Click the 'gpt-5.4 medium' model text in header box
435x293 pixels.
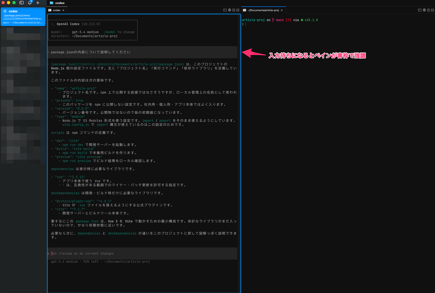85,32
